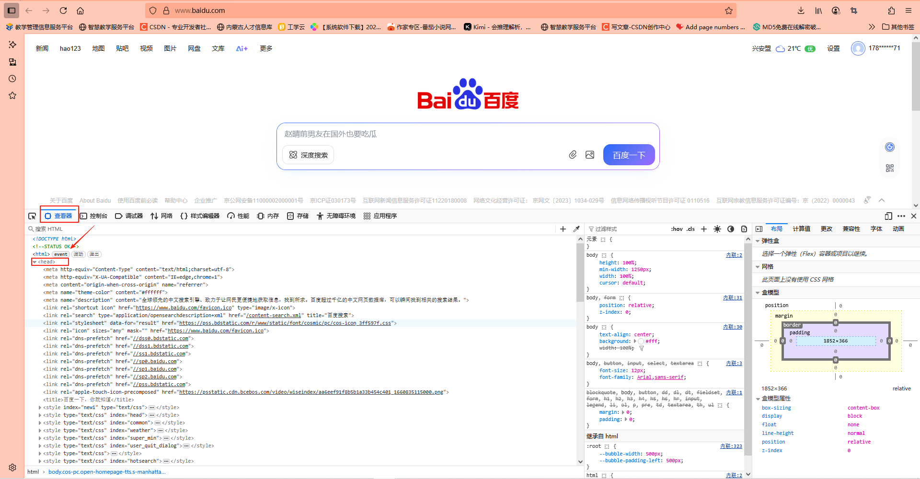This screenshot has height=479, width=920.
Task: Open synced tabs icon in sidebar
Action: coord(12,62)
